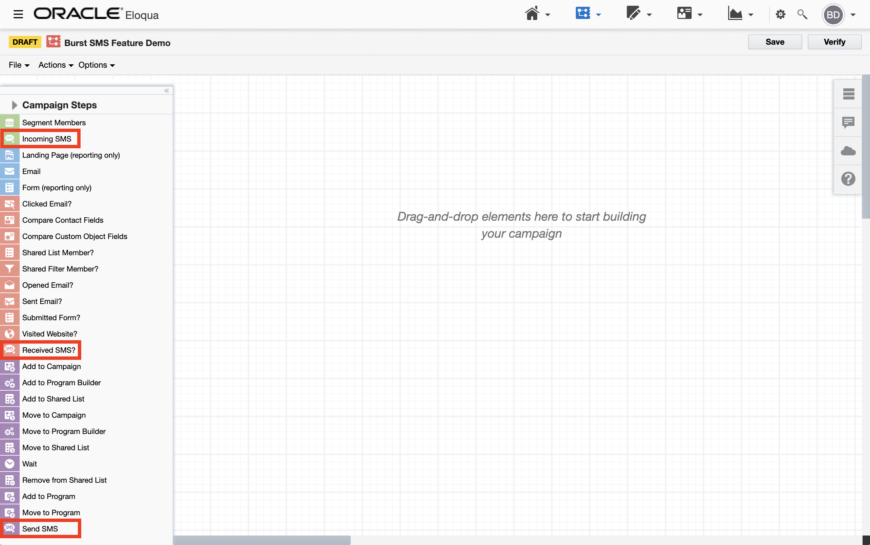Click the horizontal canvas scrollbar
870x545 pixels.
pos(262,540)
